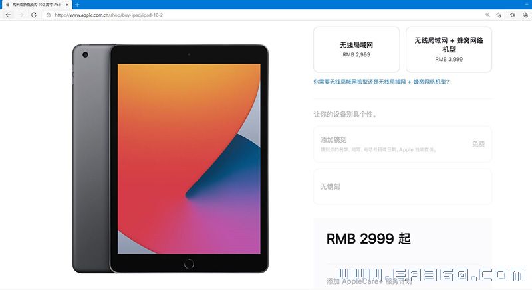Reload the Apple store page

coord(34,15)
